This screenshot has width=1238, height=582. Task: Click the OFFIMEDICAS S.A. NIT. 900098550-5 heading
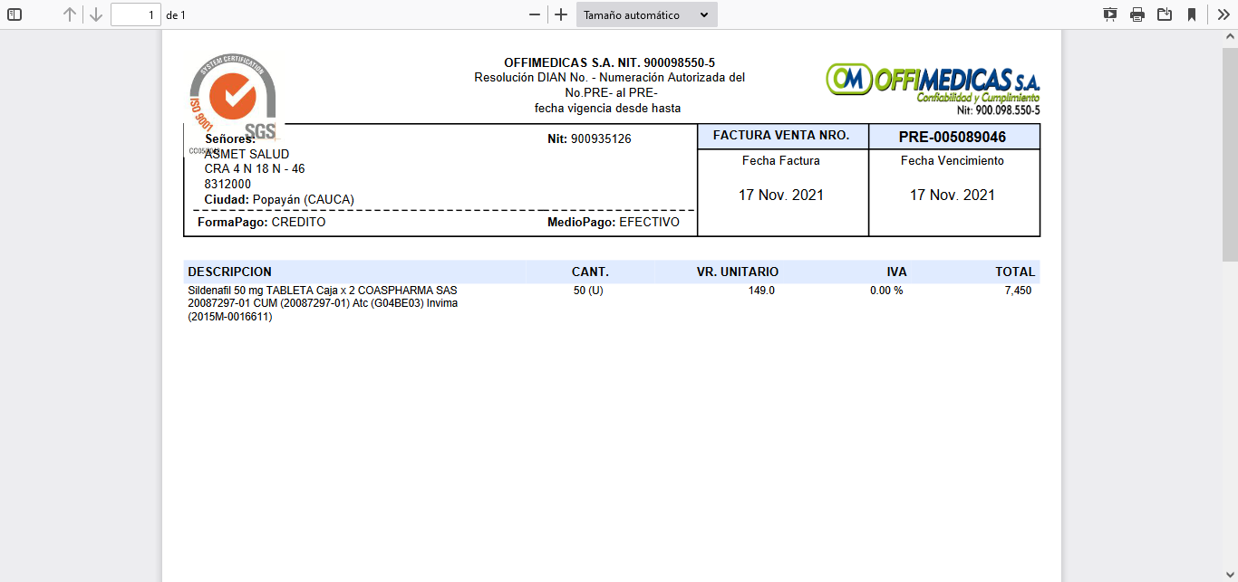point(609,62)
